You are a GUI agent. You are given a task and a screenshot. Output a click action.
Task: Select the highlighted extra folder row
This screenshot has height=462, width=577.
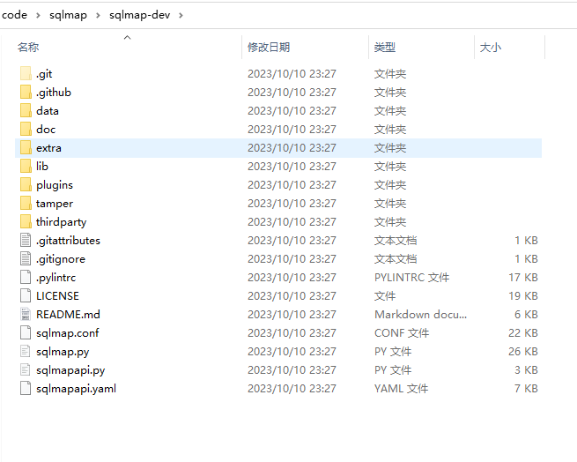(x=48, y=148)
